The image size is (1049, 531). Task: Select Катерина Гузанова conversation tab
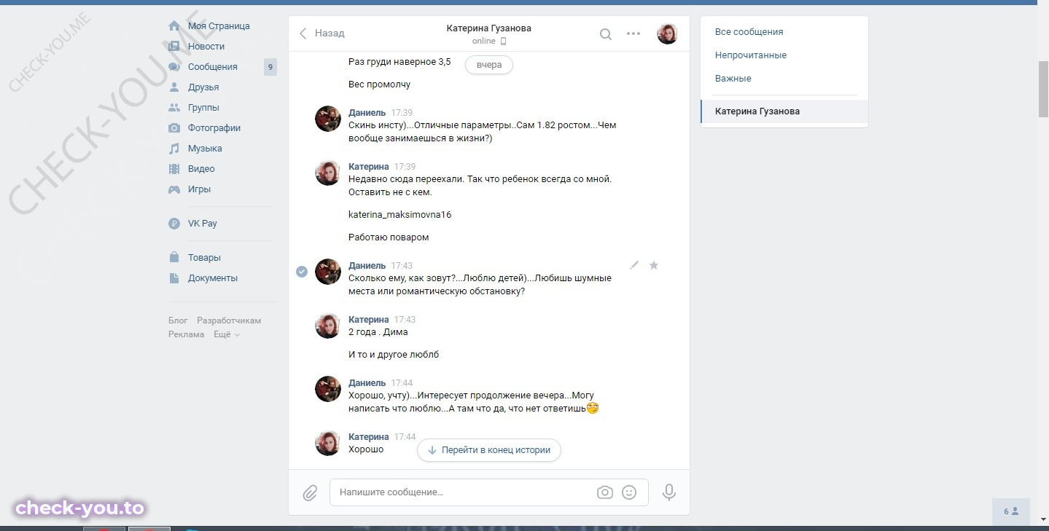pos(784,111)
